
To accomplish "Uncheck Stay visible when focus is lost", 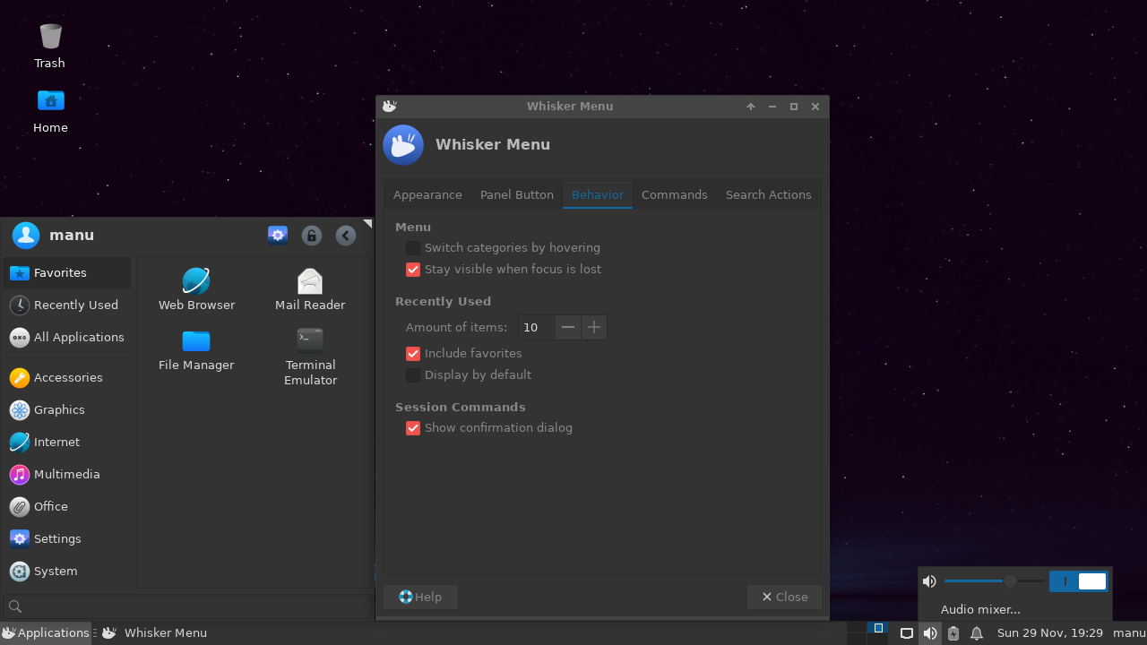I will 413,270.
